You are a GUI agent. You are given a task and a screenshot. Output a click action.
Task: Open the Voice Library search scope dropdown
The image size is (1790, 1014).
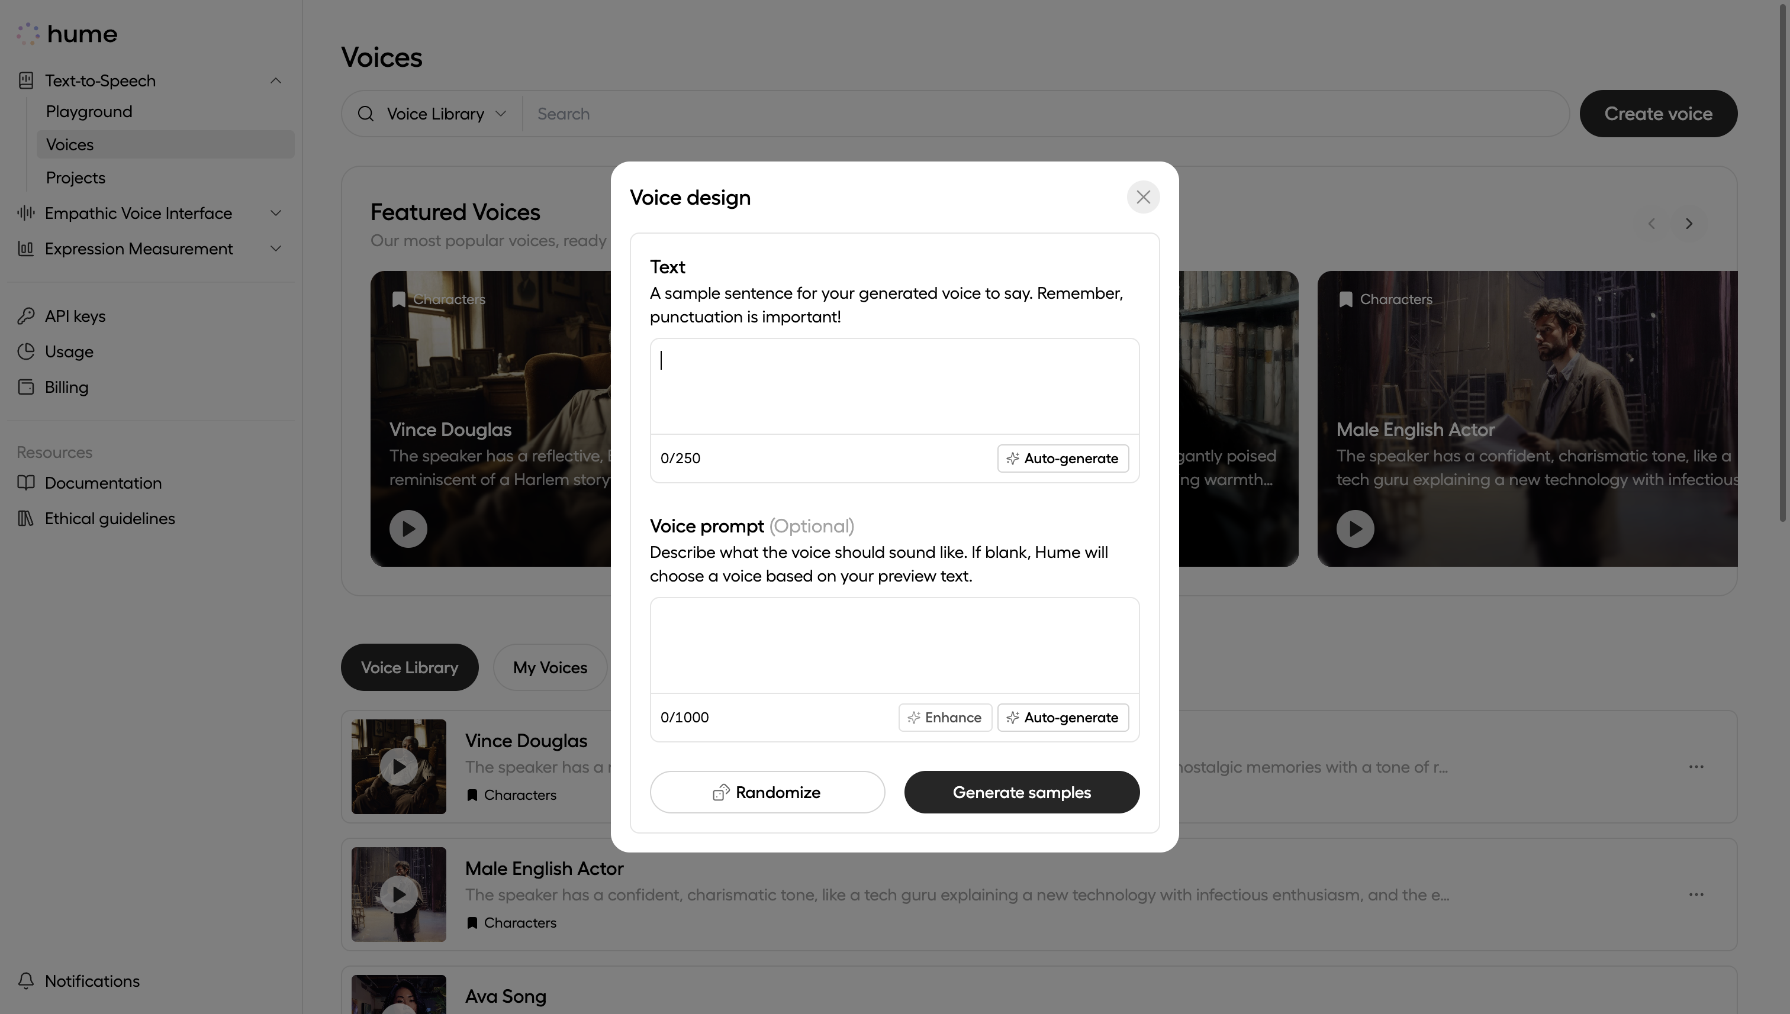(446, 114)
